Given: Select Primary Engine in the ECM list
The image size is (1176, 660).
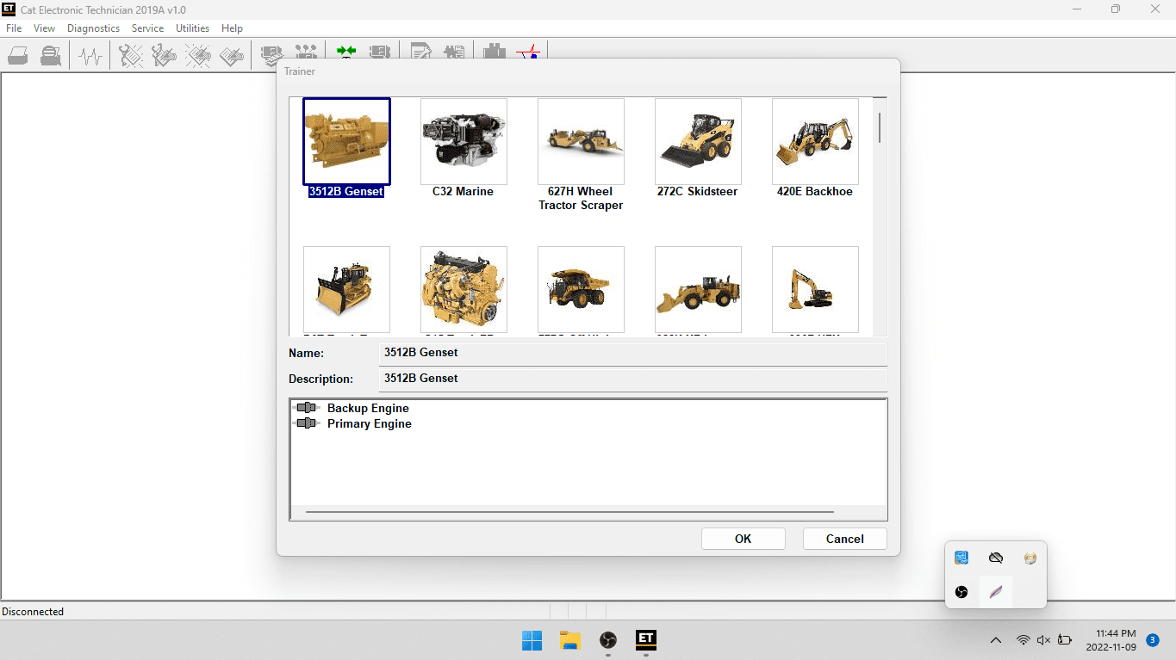Looking at the screenshot, I should point(369,423).
